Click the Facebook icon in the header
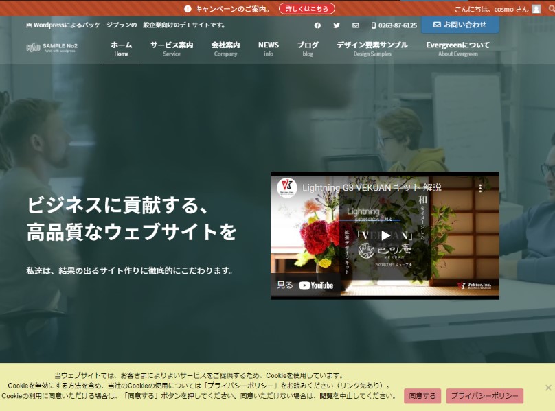The image size is (555, 411). click(x=317, y=25)
